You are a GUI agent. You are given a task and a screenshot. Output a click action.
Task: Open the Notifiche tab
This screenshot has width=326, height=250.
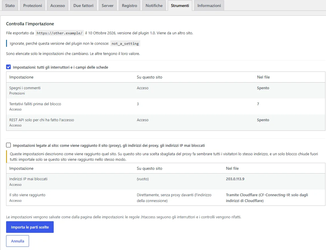click(154, 6)
